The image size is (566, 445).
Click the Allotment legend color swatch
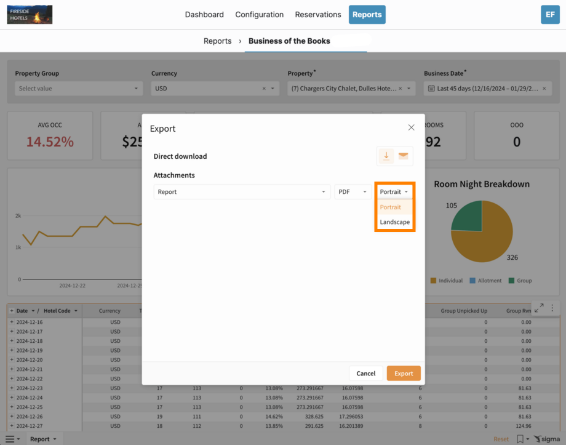pyautogui.click(x=472, y=281)
